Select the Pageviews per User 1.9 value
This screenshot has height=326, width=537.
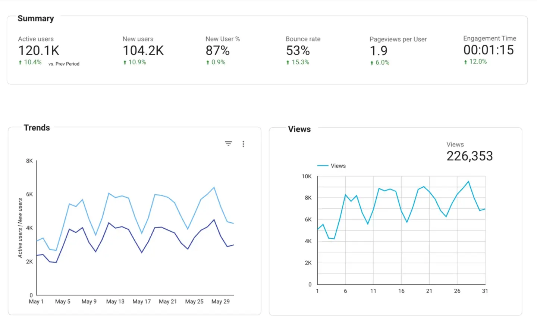(378, 51)
